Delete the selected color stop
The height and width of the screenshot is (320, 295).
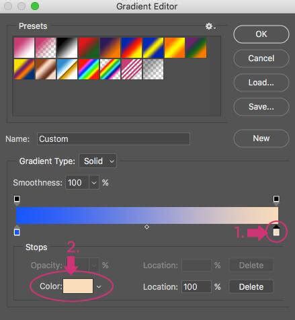pos(251,286)
